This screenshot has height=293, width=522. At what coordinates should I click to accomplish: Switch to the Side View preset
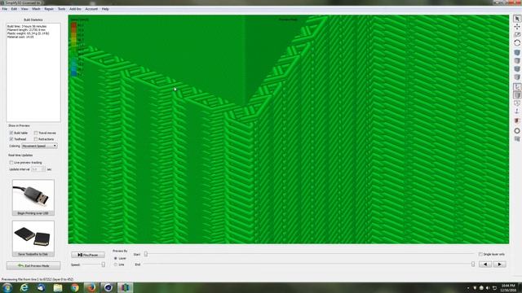[x=517, y=77]
